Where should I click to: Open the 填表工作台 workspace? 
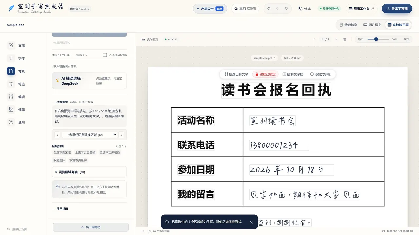(361, 9)
